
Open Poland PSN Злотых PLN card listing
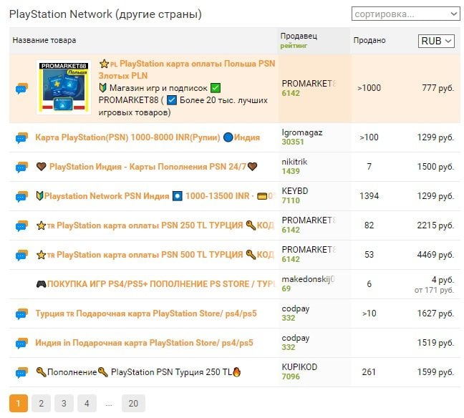tap(187, 69)
